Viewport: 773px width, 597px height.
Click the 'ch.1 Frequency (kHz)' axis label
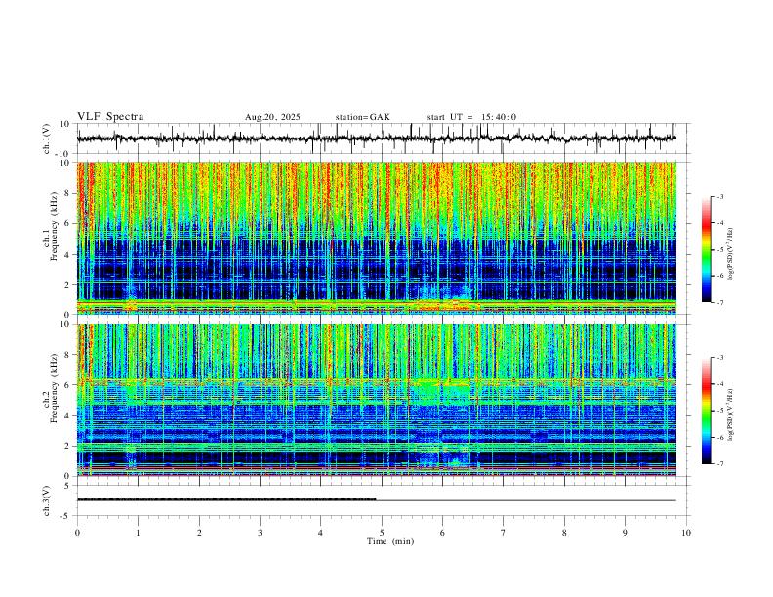(51, 227)
